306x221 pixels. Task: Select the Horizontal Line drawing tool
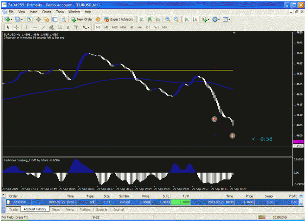click(35, 27)
